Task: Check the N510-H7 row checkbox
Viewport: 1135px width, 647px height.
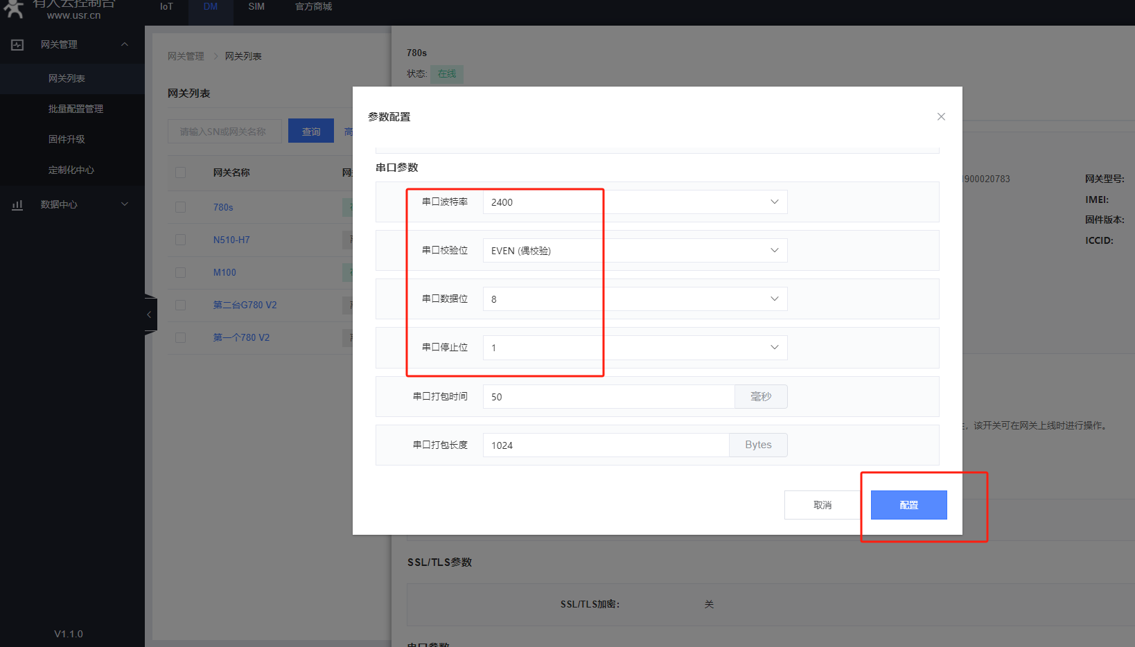Action: 181,240
